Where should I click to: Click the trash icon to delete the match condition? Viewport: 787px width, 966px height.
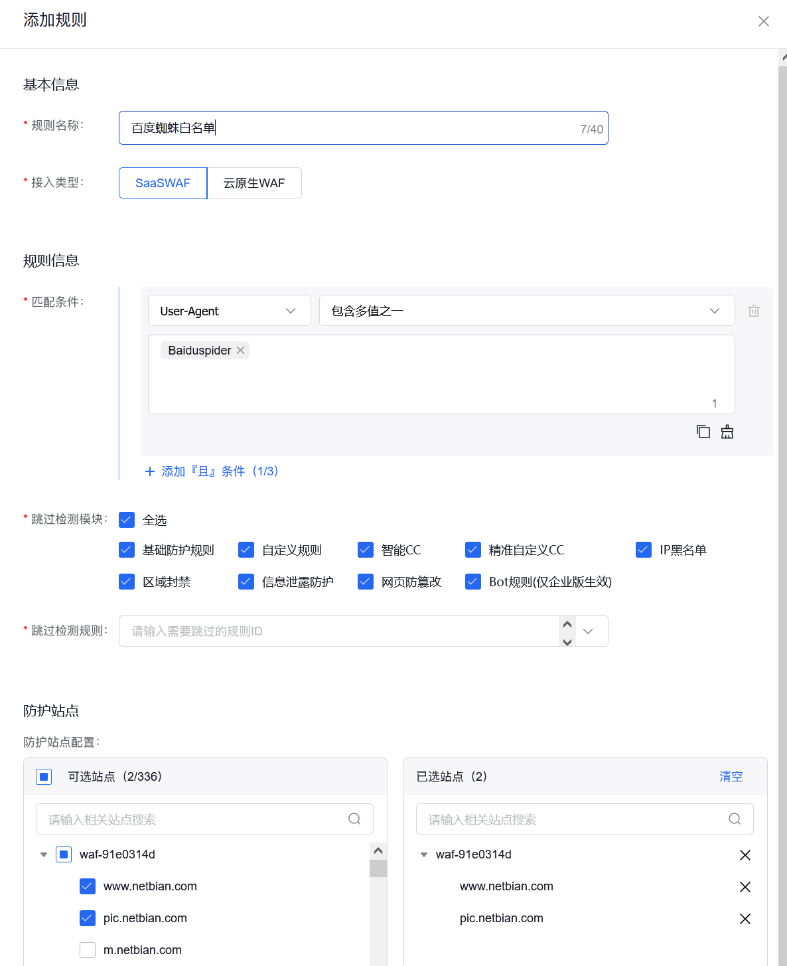tap(753, 310)
